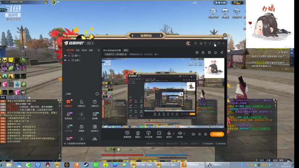This screenshot has width=299, height=168.
Task: Toggle visibility of 图片 1 source
Action: [x=65, y=56]
